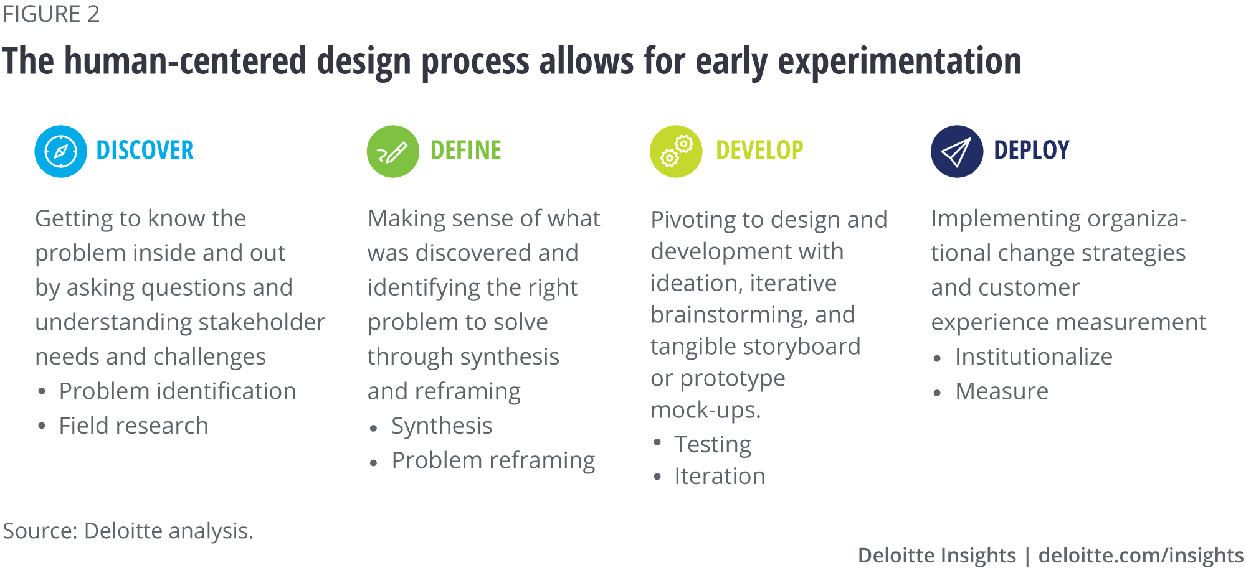
Task: Click the green Define pencil icon
Action: [392, 151]
